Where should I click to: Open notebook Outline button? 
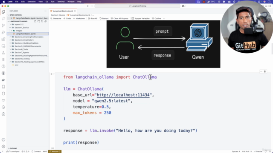coord(157,18)
